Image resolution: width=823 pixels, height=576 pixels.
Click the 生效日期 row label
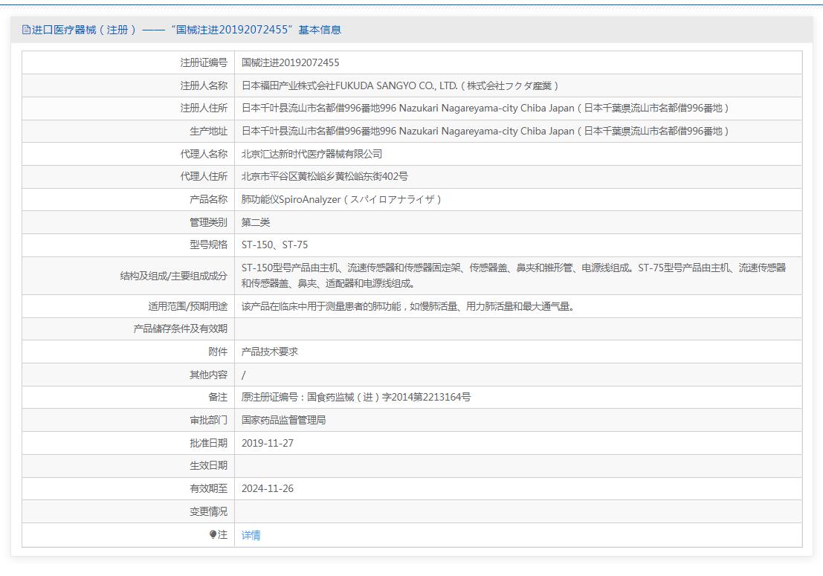pos(208,465)
